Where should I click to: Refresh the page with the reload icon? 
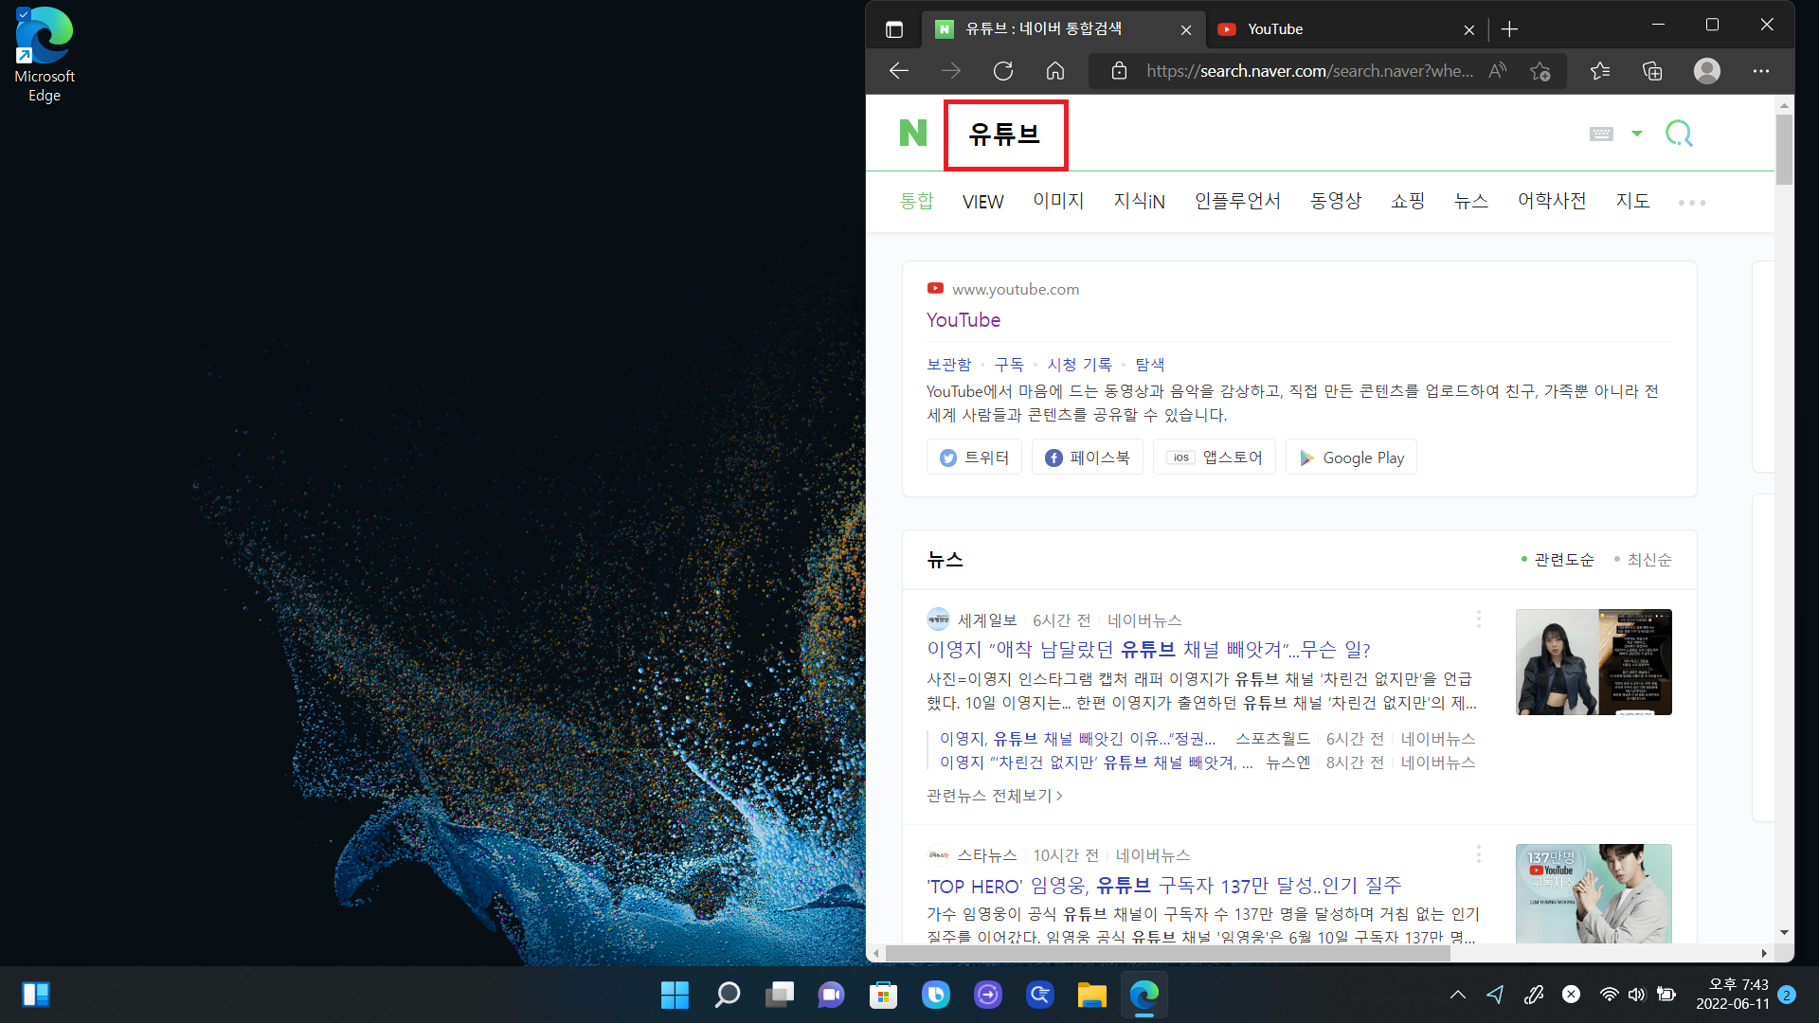point(1003,71)
